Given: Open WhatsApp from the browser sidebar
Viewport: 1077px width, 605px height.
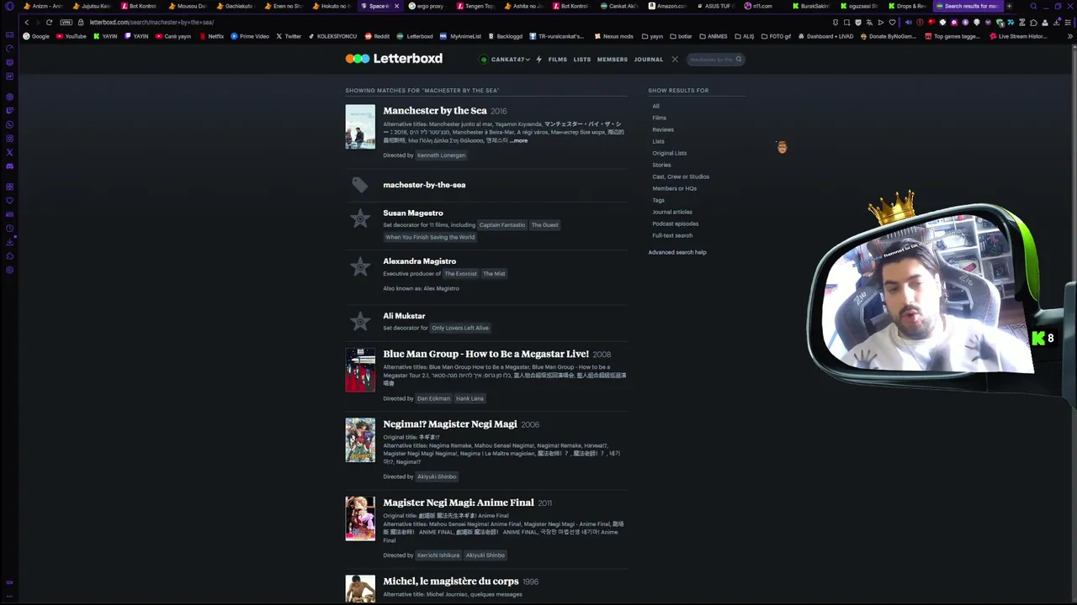Looking at the screenshot, I should tap(9, 124).
